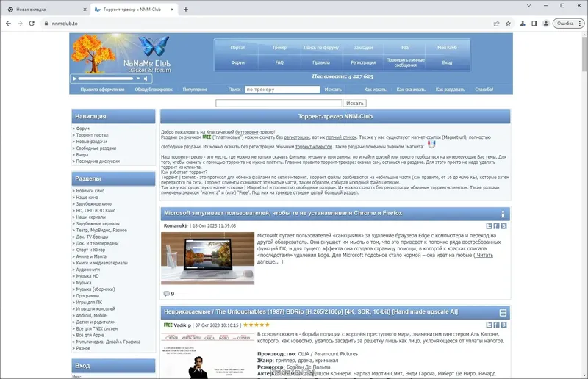588x379 pixels.
Task: Open a new tab with the plus button
Action: pos(186,10)
